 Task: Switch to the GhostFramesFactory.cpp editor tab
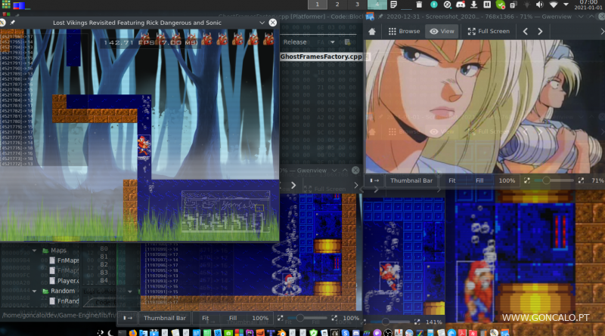[321, 57]
